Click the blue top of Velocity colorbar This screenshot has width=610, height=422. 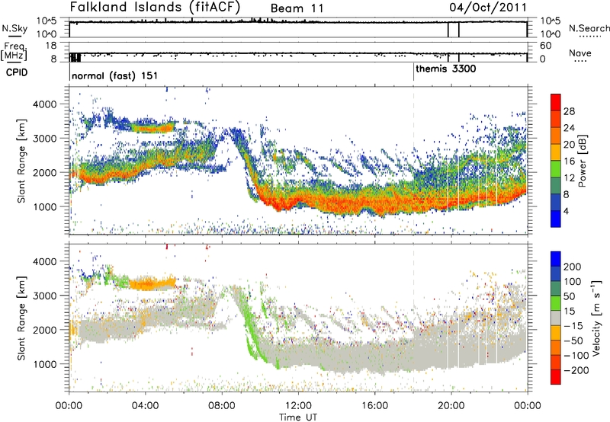click(556, 259)
